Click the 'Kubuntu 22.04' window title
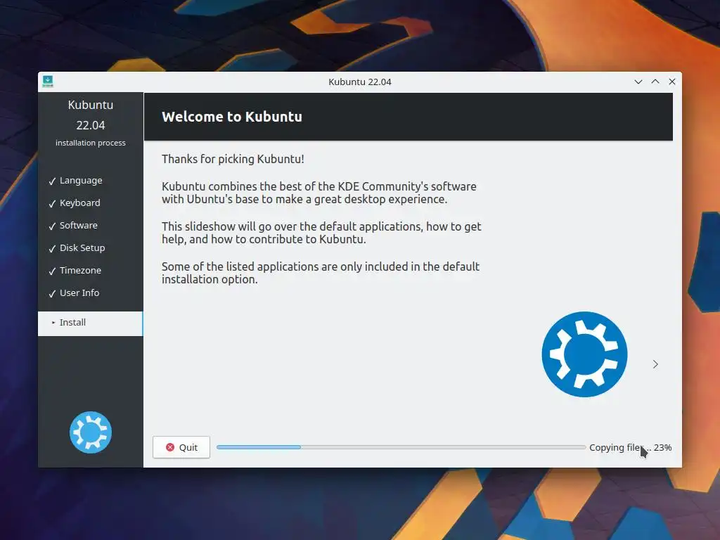 360,82
